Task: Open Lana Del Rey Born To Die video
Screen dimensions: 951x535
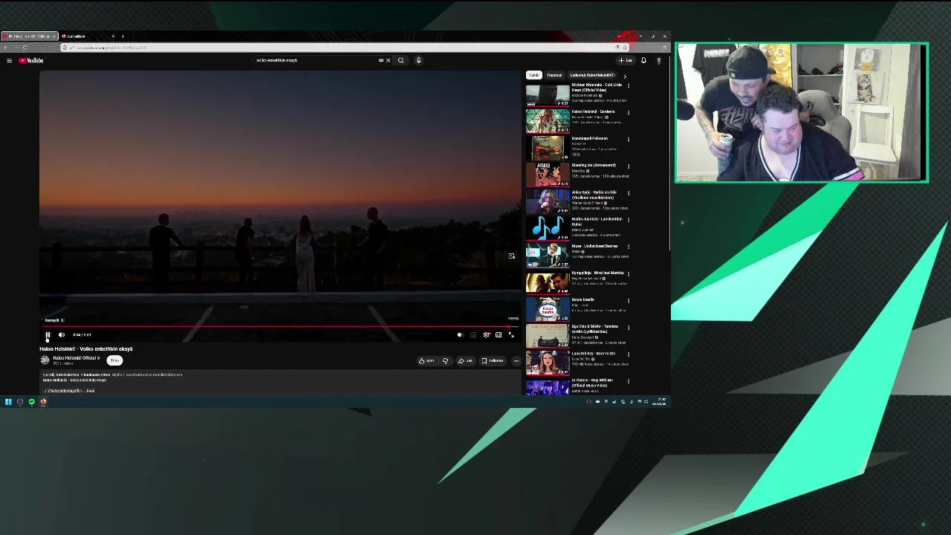Action: click(548, 362)
